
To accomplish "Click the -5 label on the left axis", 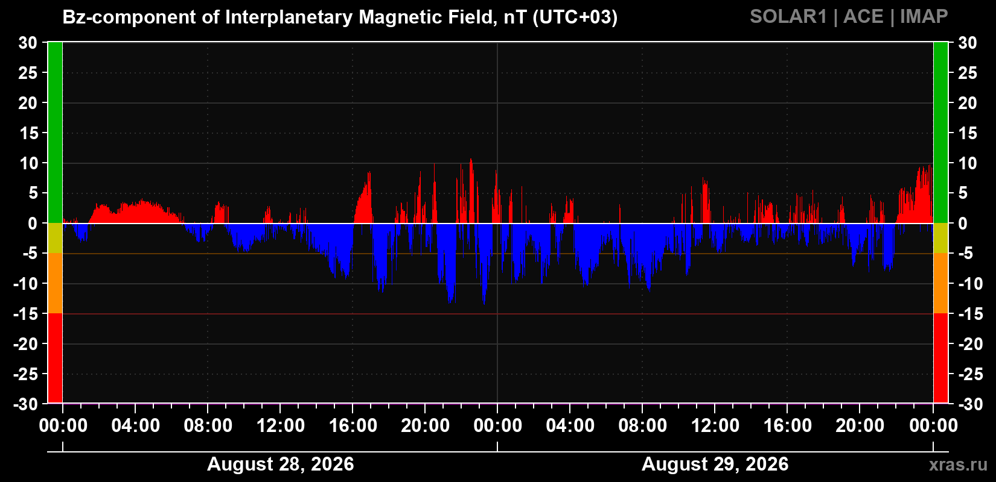I will [x=30, y=254].
